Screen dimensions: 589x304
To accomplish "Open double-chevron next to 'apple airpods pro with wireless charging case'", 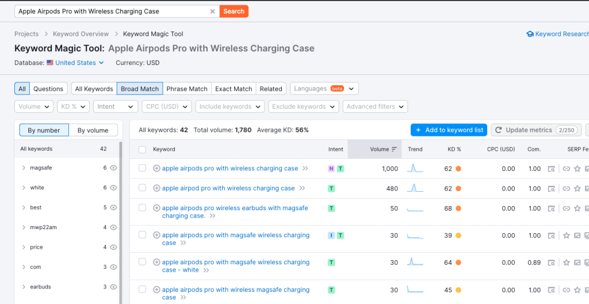I will (305, 169).
